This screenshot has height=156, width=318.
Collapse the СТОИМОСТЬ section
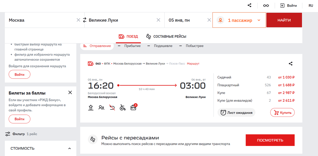pyautogui.click(x=69, y=148)
